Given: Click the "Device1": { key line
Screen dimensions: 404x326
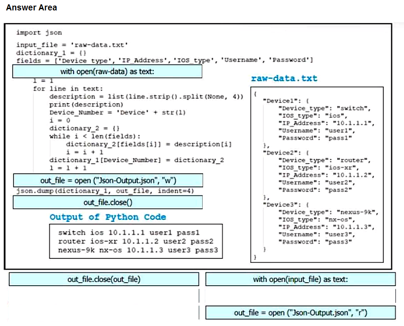Looking at the screenshot, I should [285, 101].
